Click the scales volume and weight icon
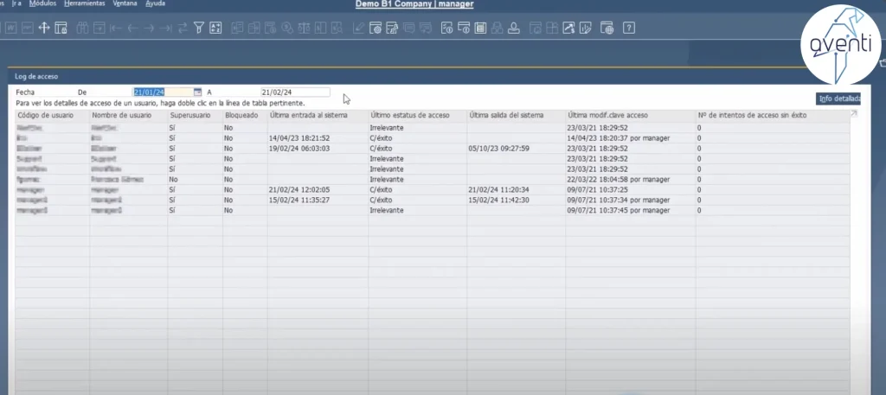The width and height of the screenshot is (886, 395). 304,28
